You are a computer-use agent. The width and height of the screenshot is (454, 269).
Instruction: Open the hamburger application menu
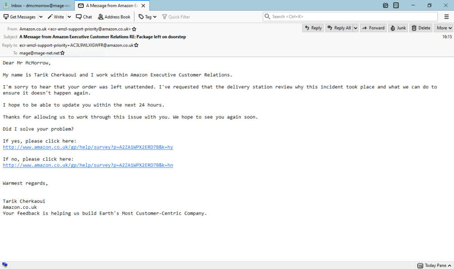point(446,17)
